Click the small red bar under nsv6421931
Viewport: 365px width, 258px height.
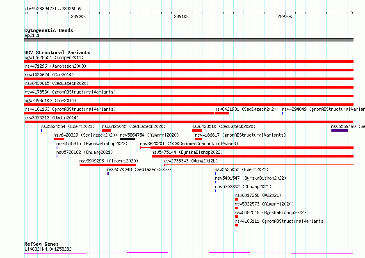[x=221, y=113]
